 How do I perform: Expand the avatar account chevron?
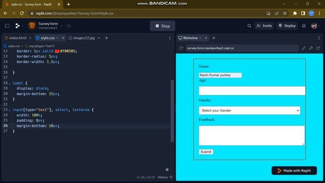point(319,26)
